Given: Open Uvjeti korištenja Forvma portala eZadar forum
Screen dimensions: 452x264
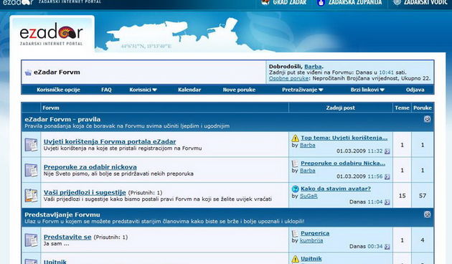Looking at the screenshot, I should pyautogui.click(x=110, y=142).
